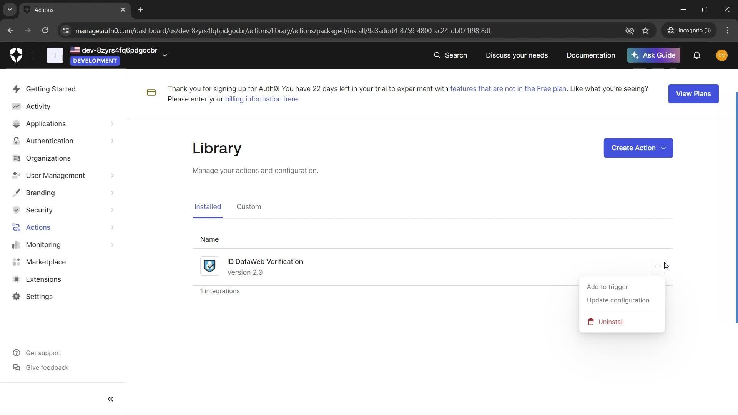Open the tenant avatar T tile
The width and height of the screenshot is (738, 415).
[x=55, y=55]
